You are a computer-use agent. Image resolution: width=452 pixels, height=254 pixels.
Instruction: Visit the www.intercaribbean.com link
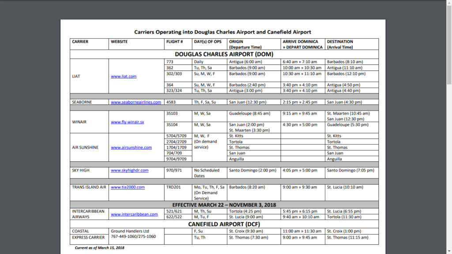(134, 214)
